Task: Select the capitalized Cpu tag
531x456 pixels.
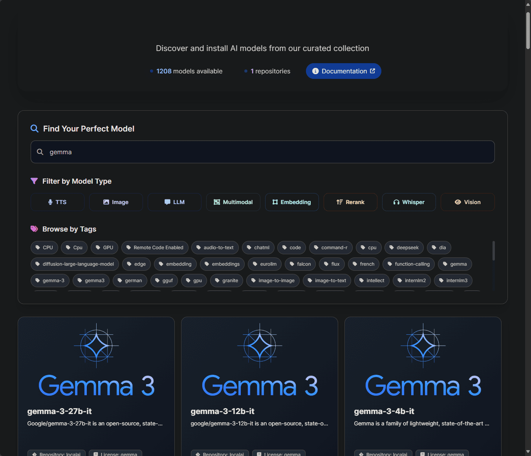Action: 74,248
